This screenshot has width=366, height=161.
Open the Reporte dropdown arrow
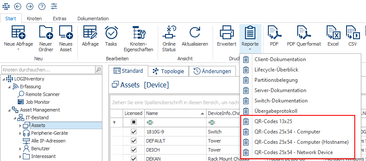tap(250, 49)
